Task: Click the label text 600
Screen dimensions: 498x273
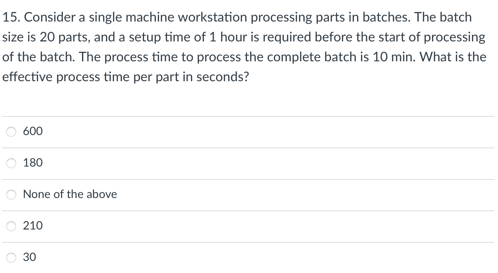Action: pos(33,131)
